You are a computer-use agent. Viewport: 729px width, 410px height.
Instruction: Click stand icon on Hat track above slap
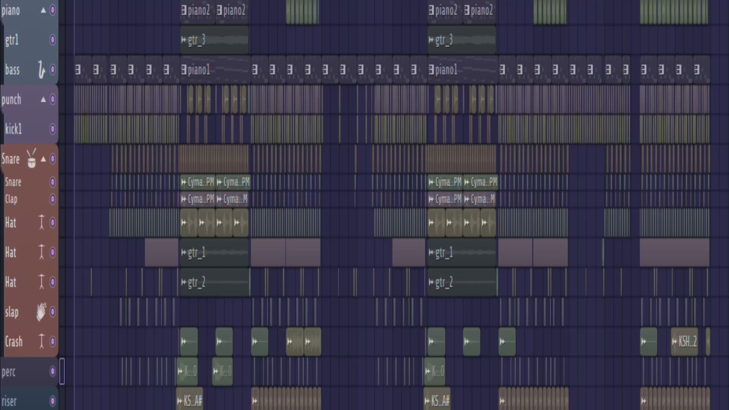[41, 282]
